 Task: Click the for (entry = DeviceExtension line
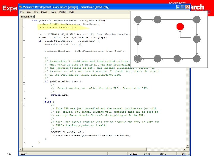(68, 21)
